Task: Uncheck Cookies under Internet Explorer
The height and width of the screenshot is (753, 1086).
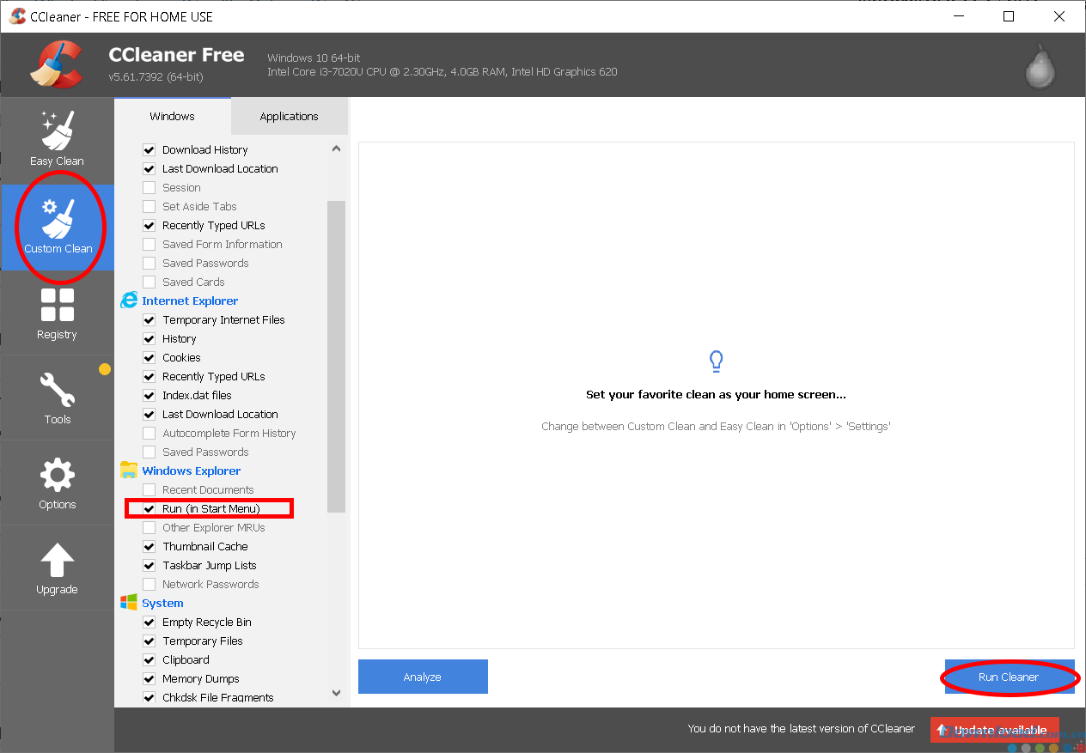Action: pyautogui.click(x=149, y=357)
